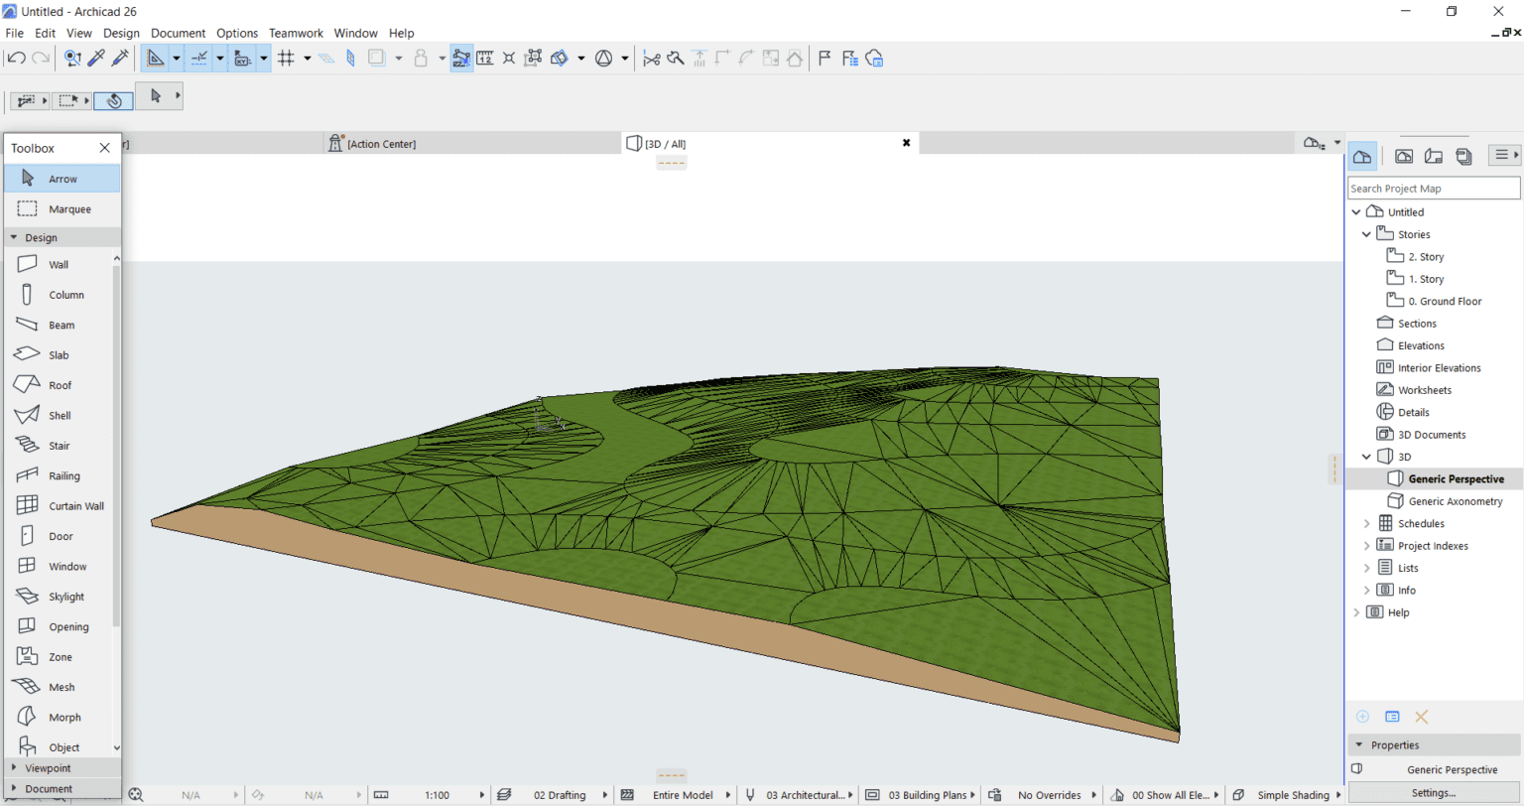This screenshot has width=1524, height=806.
Task: Toggle the Grid Snap toolbar icon
Action: (x=287, y=58)
